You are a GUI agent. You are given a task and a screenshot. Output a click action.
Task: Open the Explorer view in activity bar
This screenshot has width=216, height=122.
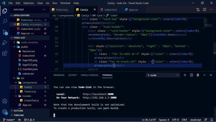pos(5,11)
